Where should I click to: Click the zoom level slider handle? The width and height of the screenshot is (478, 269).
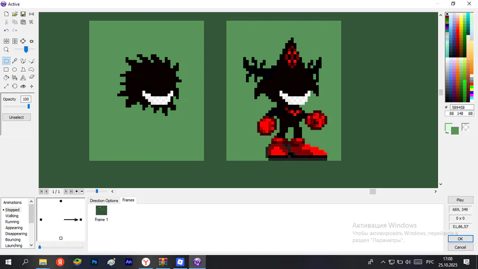pos(26,49)
